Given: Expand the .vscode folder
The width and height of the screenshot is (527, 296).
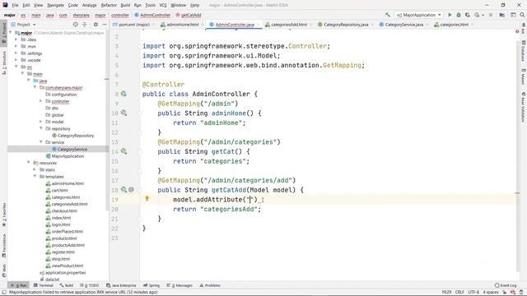Looking at the screenshot, I should point(16,60).
